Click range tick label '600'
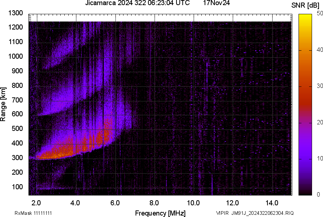323x217 pixels. (x=17, y=114)
